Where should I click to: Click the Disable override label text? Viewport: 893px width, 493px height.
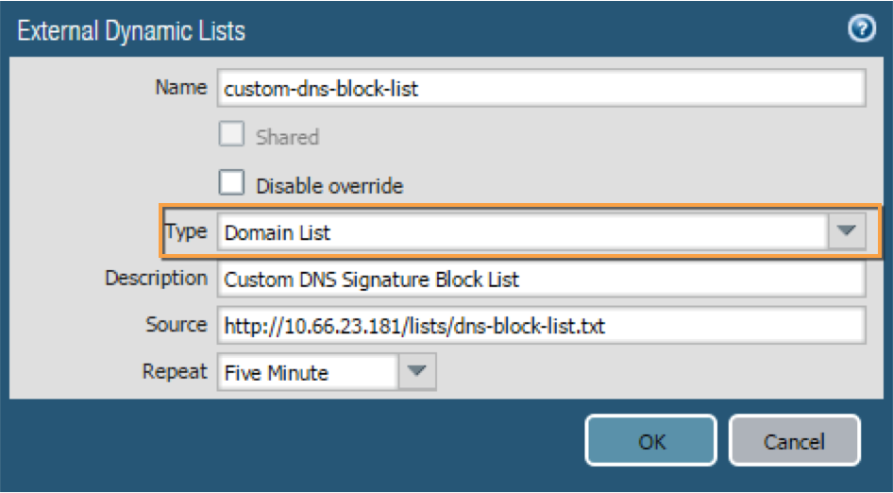pos(329,186)
